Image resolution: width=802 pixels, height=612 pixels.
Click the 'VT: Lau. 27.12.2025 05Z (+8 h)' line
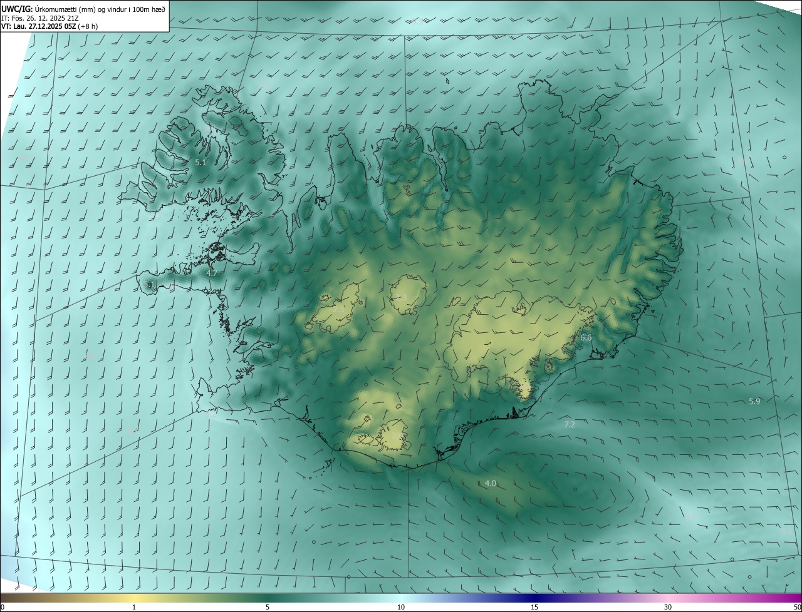coord(49,26)
